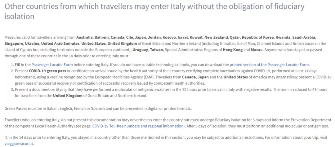The width and height of the screenshot is (335, 147).
Task: Click the bold word Singapore
Action: tap(13, 44)
